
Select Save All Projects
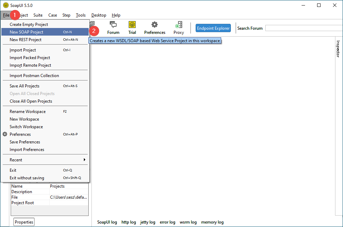[45, 86]
